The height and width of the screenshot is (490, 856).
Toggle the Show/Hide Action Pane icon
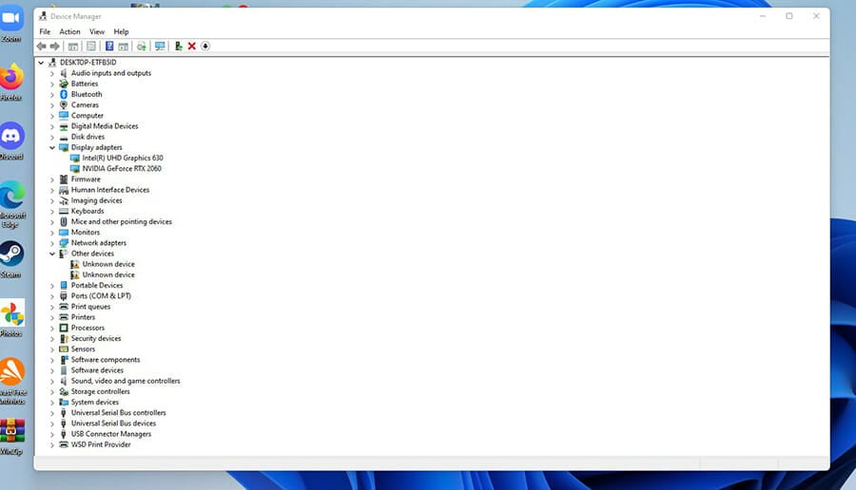pyautogui.click(x=124, y=47)
